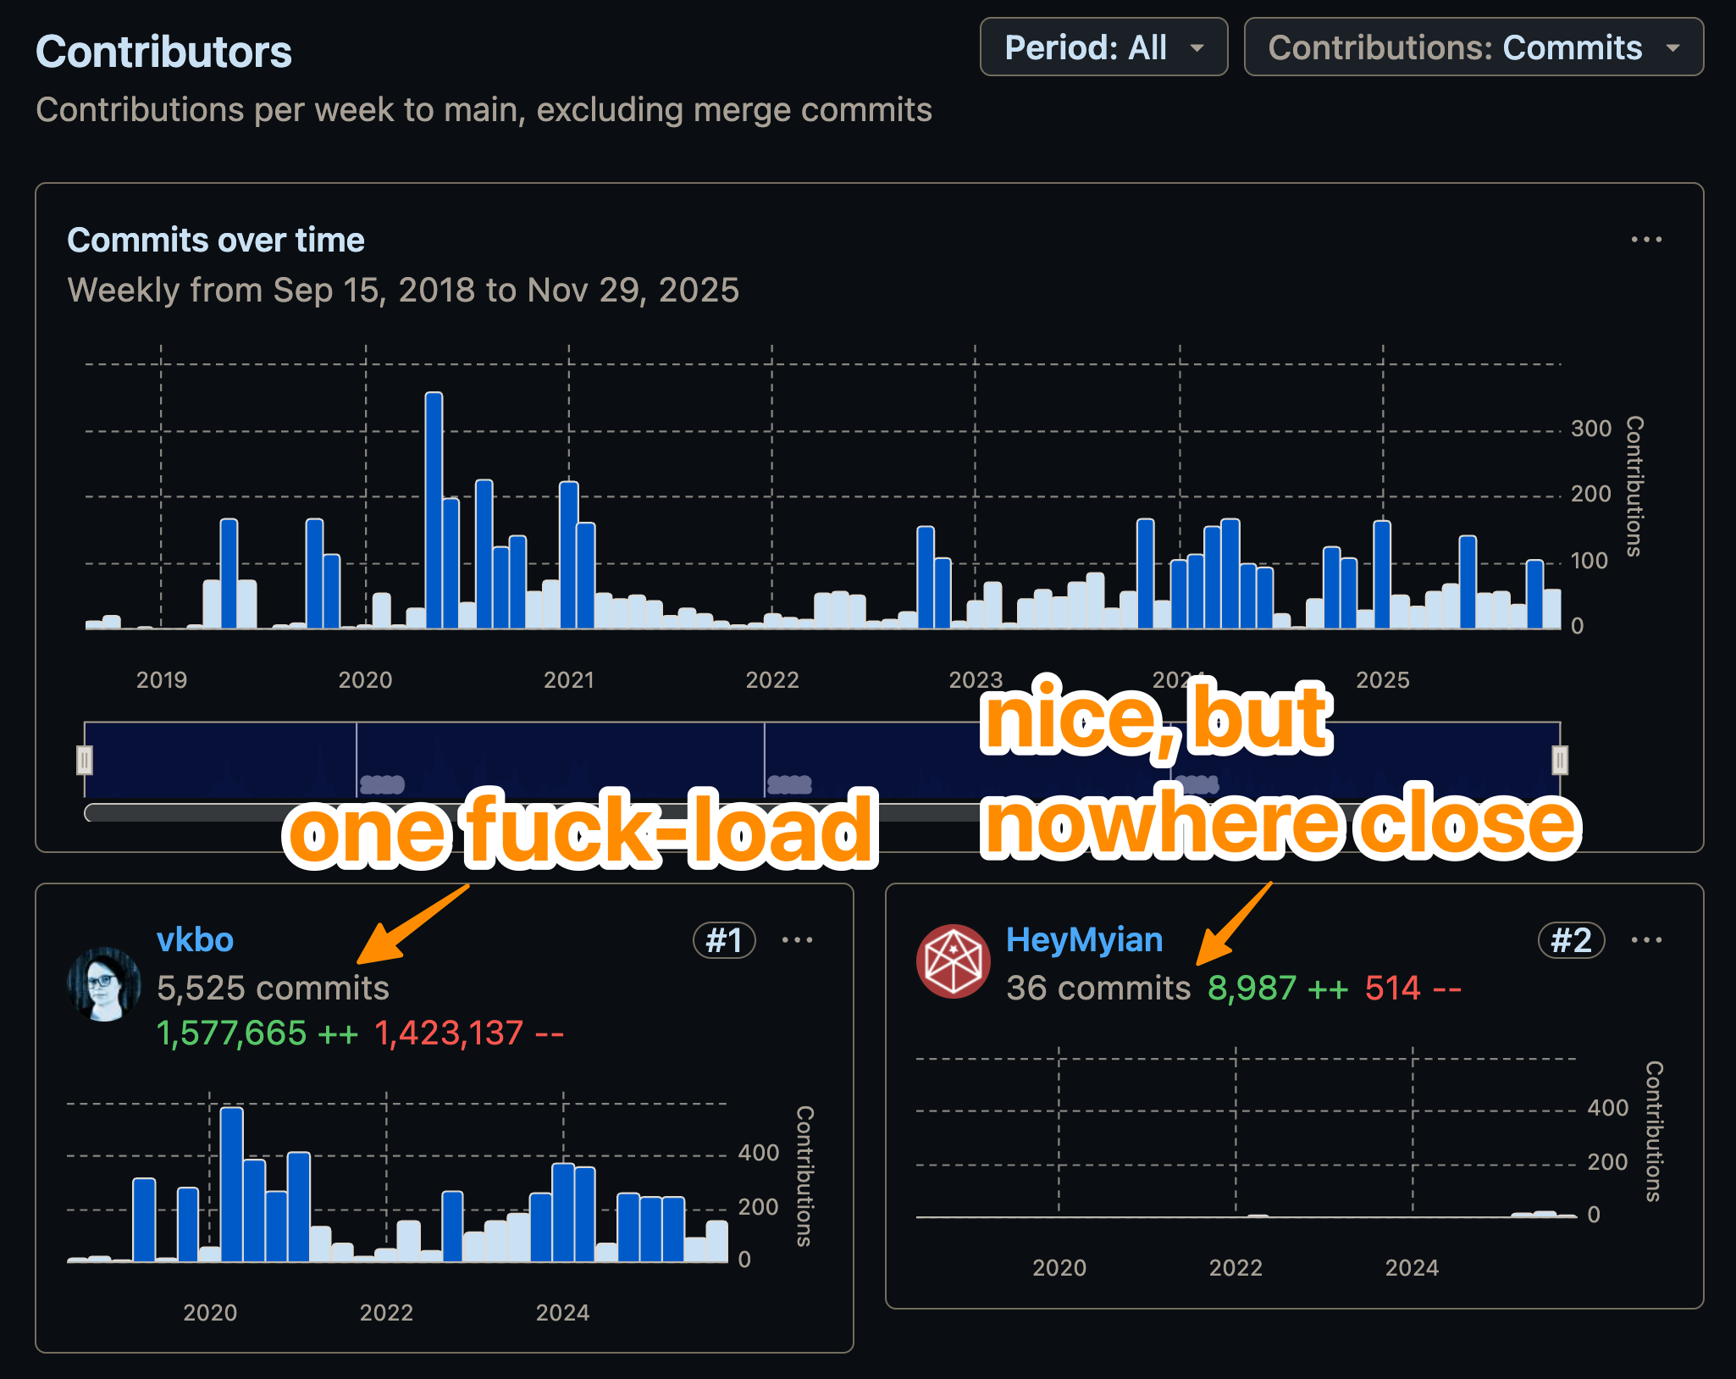Open the Contributions: Commits dropdown
Viewport: 1736px width, 1379px height.
point(1473,47)
